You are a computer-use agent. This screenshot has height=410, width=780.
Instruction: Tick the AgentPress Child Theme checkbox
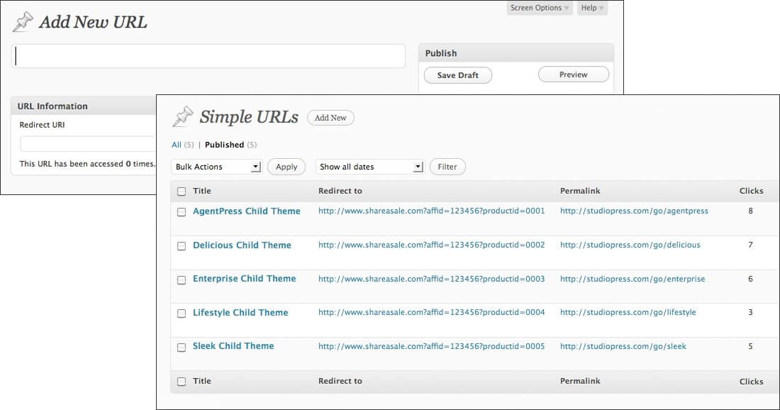point(182,212)
